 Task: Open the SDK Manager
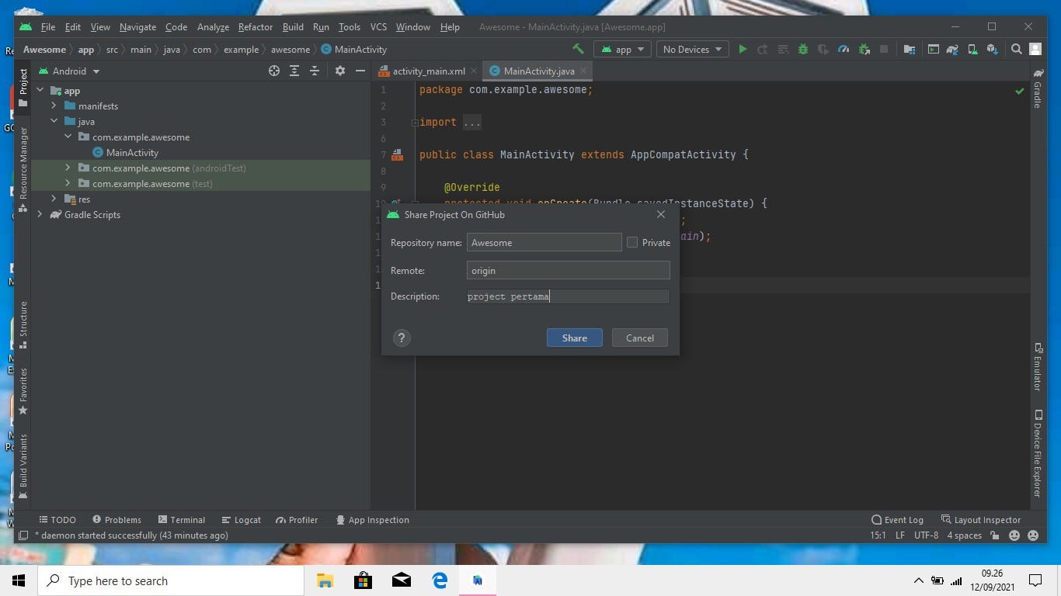[x=992, y=49]
